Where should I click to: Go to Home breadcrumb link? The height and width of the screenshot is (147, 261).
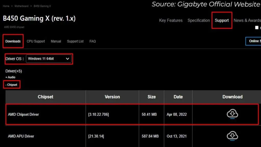tap(6, 6)
